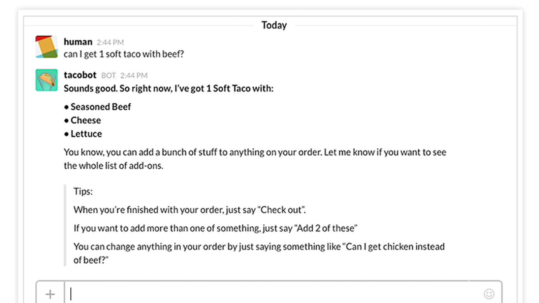This screenshot has height=303, width=539.
Task: Click the Today date divider label
Action: (x=274, y=25)
